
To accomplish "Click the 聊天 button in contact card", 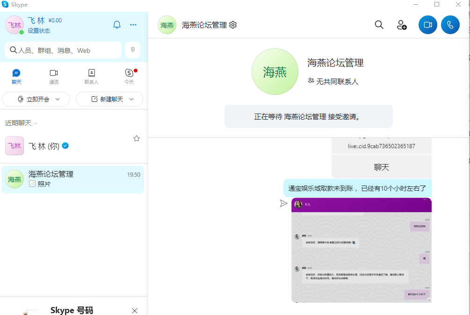I will point(382,167).
